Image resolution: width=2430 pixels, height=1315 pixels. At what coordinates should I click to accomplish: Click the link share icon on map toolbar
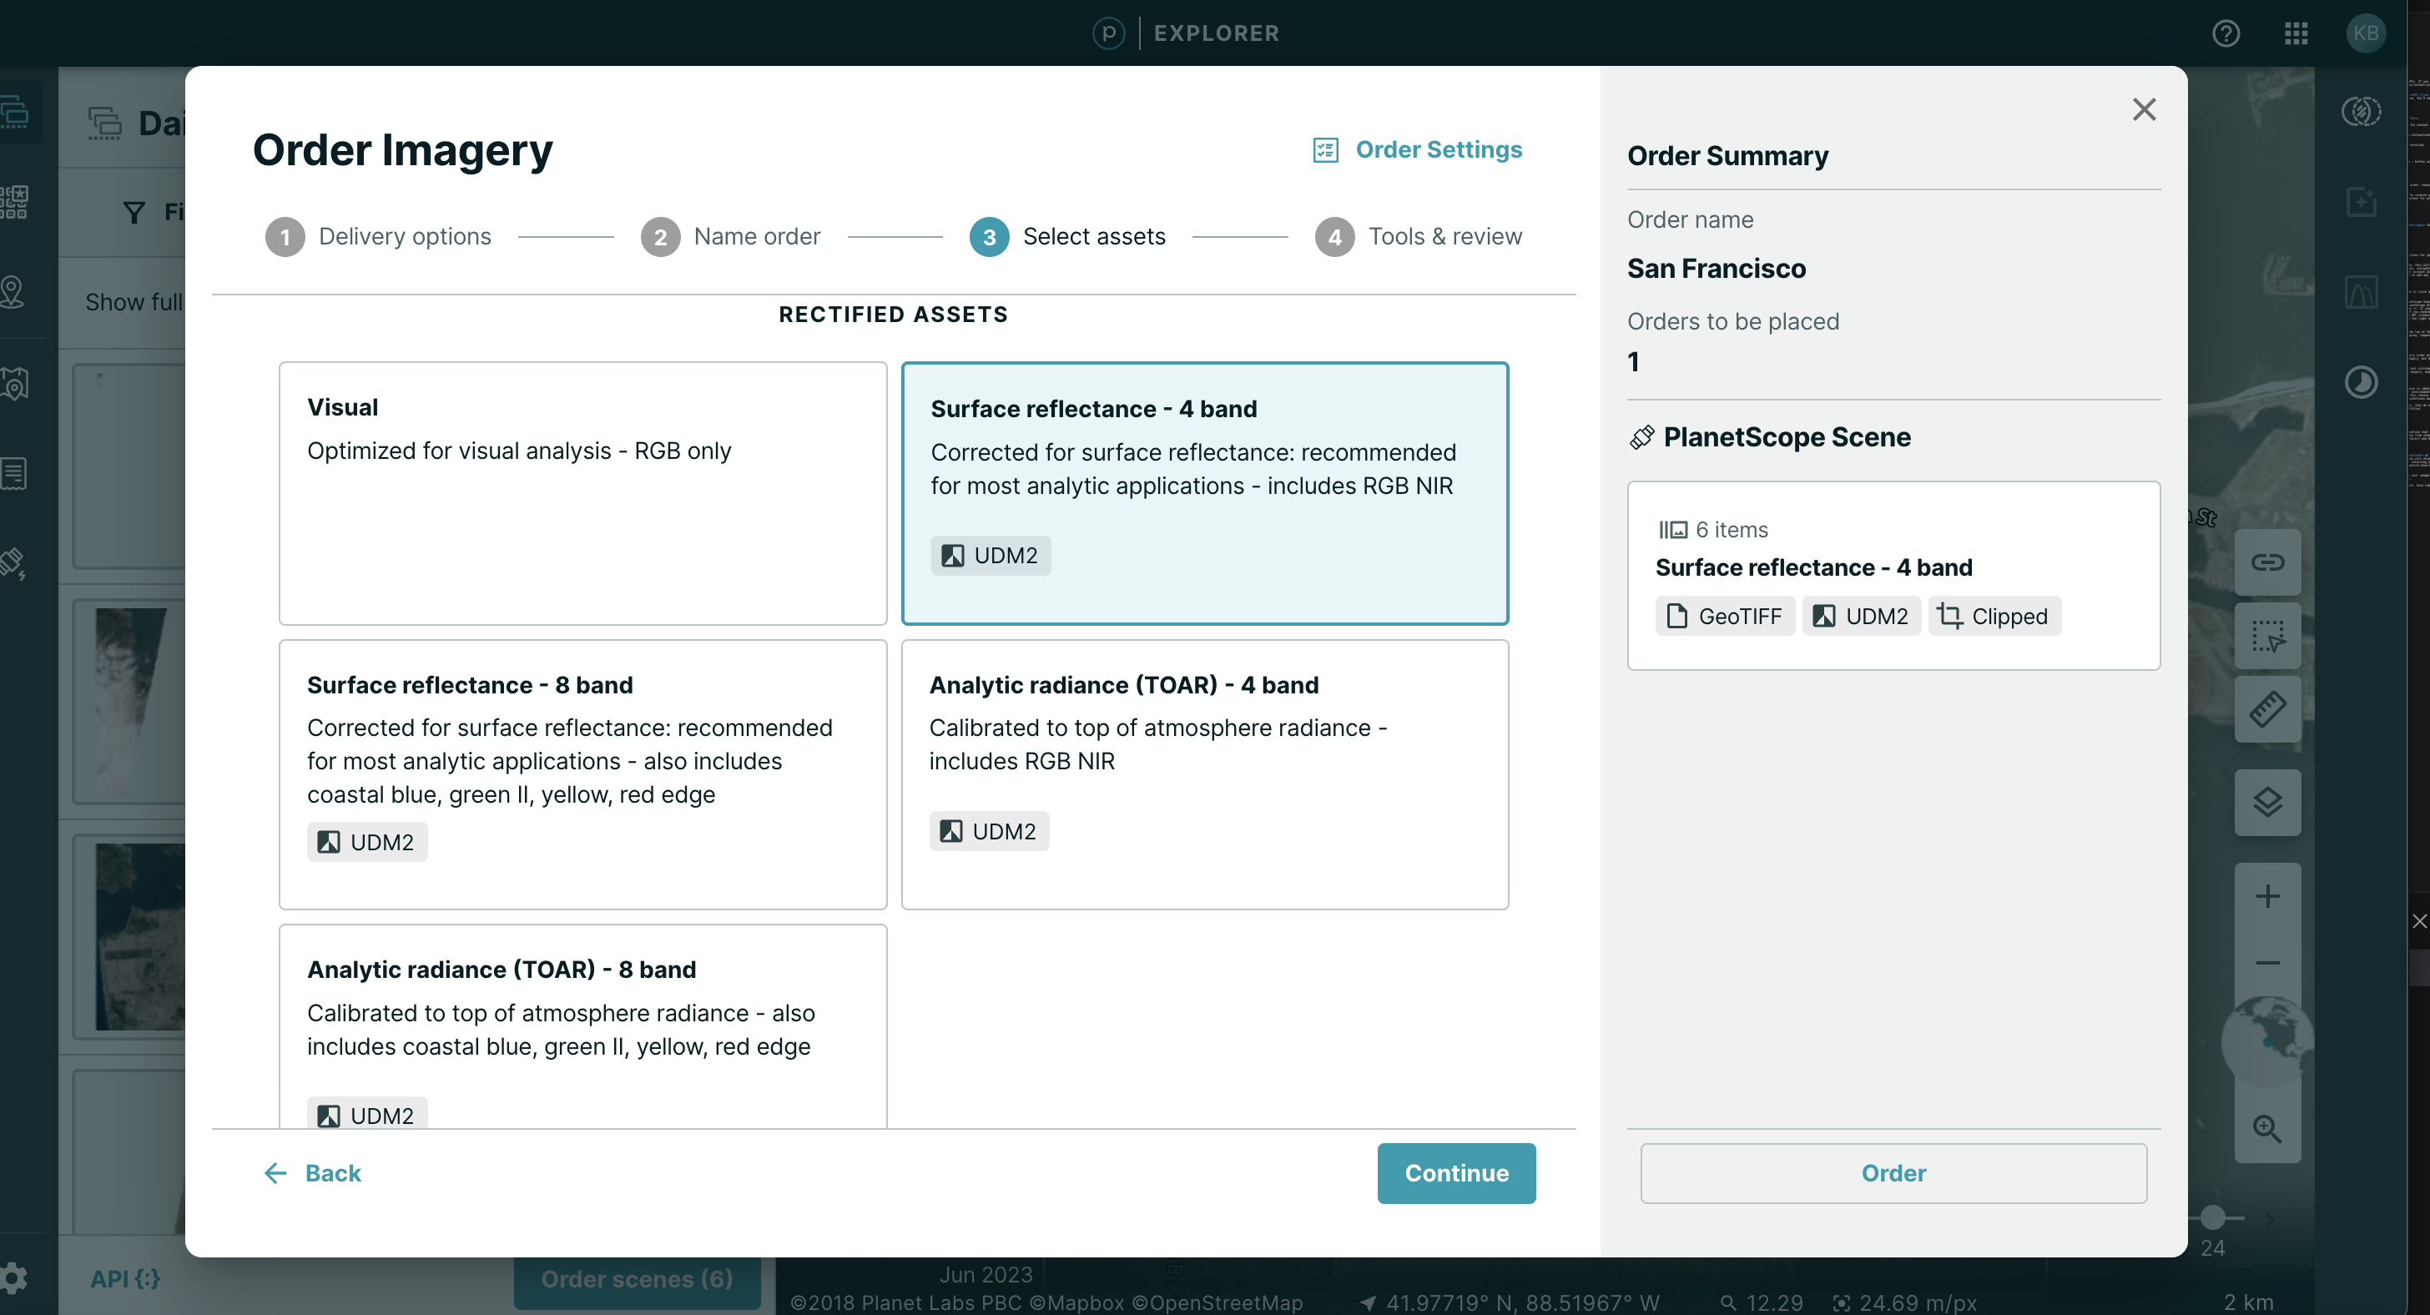pyautogui.click(x=2266, y=562)
